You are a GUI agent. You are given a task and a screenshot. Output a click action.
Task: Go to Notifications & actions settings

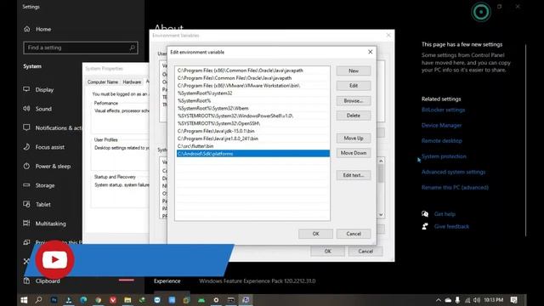53,127
